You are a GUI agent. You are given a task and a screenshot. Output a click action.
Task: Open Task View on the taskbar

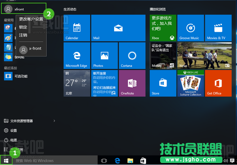tap(104, 161)
